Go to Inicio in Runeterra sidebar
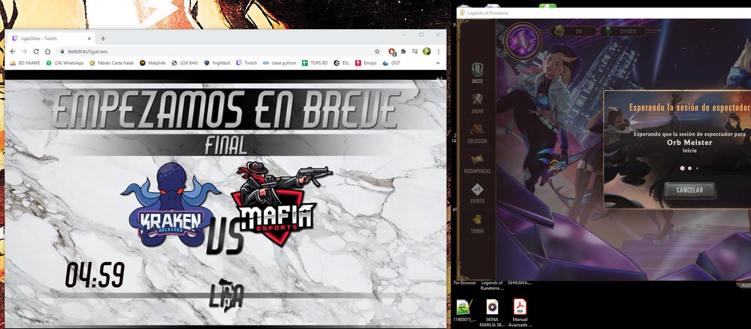The width and height of the screenshot is (751, 329). (476, 74)
